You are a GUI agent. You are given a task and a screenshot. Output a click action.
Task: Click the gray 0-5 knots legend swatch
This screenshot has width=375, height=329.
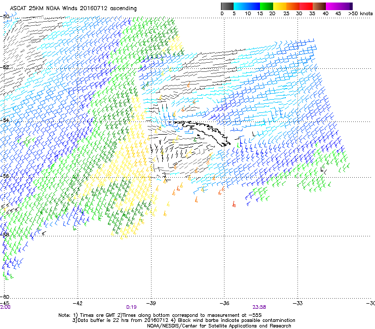click(227, 6)
